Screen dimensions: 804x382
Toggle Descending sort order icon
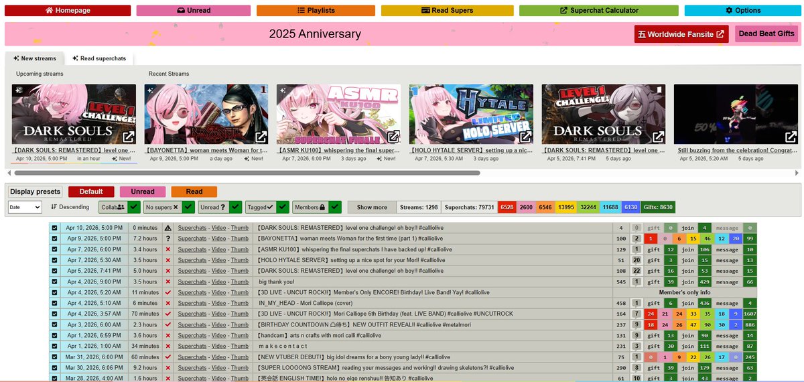(x=54, y=207)
